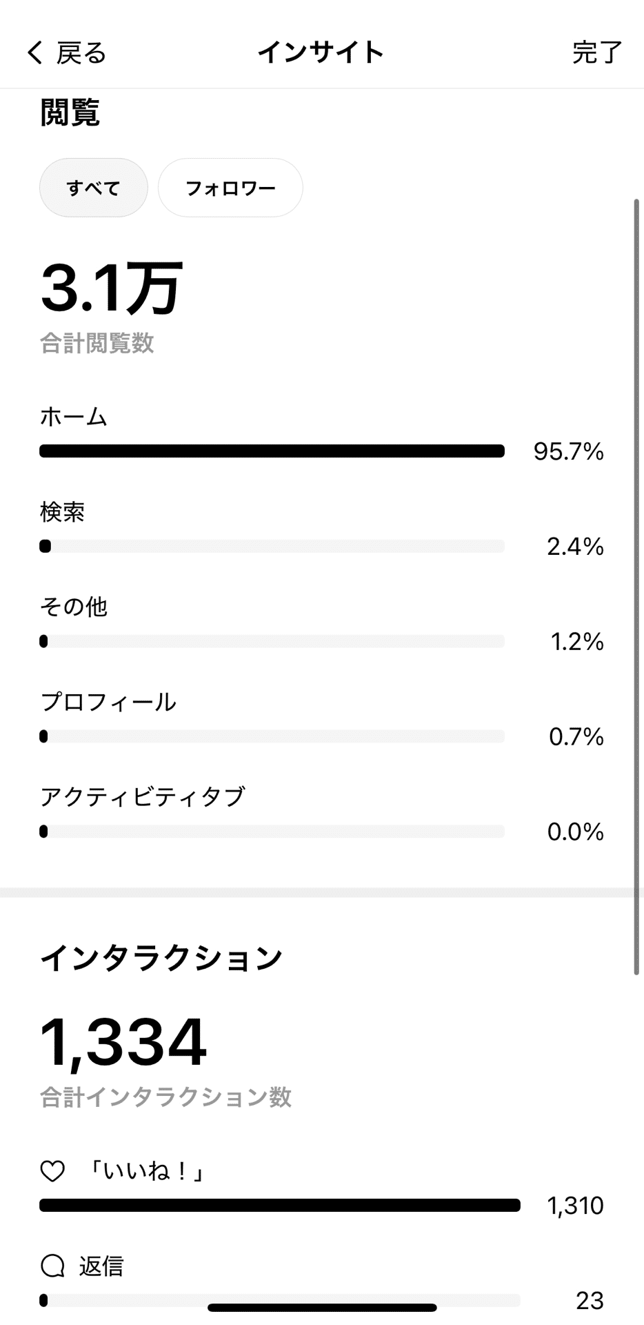Click the speech bubble icon beside 返信

(52, 1266)
